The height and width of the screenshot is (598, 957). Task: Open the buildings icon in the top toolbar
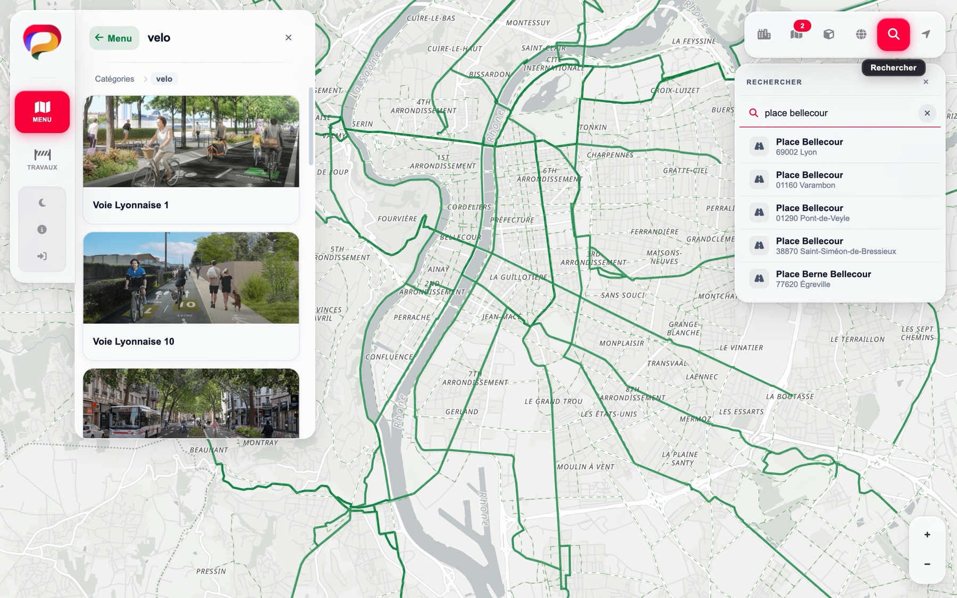pyautogui.click(x=764, y=35)
